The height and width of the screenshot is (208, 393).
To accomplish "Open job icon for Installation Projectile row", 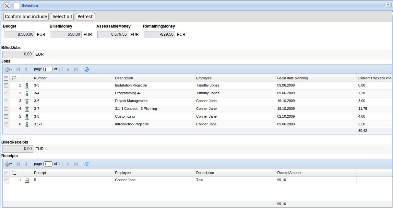I will pos(27,86).
